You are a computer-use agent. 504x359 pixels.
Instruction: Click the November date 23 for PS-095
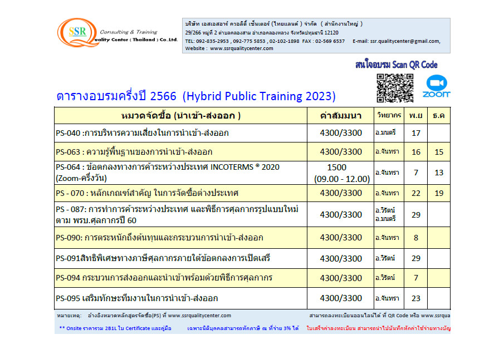point(416,298)
